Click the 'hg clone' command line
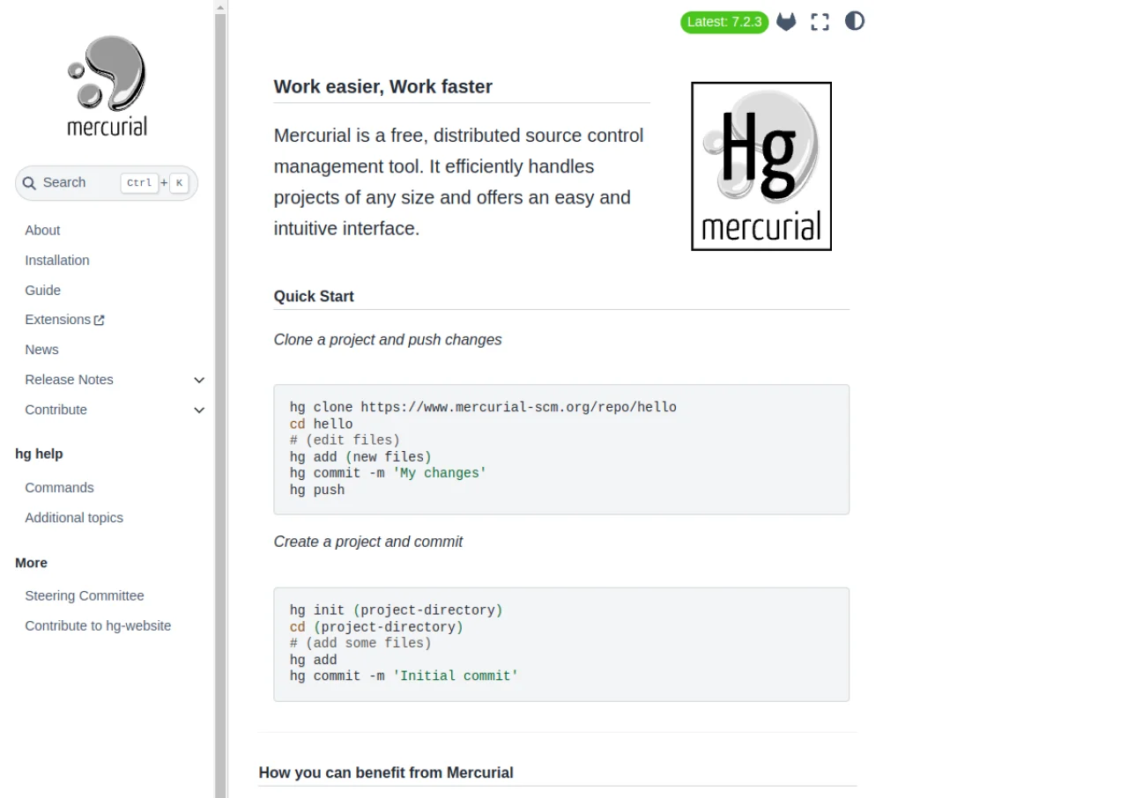 click(483, 408)
